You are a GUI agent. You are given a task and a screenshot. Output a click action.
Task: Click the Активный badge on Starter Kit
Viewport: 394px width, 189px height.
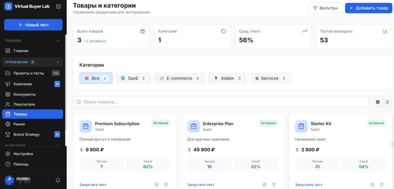376,123
